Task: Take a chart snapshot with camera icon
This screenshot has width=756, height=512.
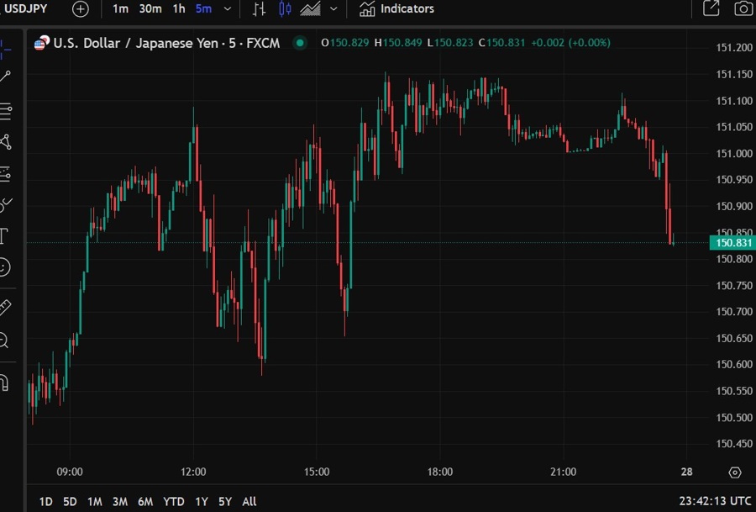Action: 743,8
